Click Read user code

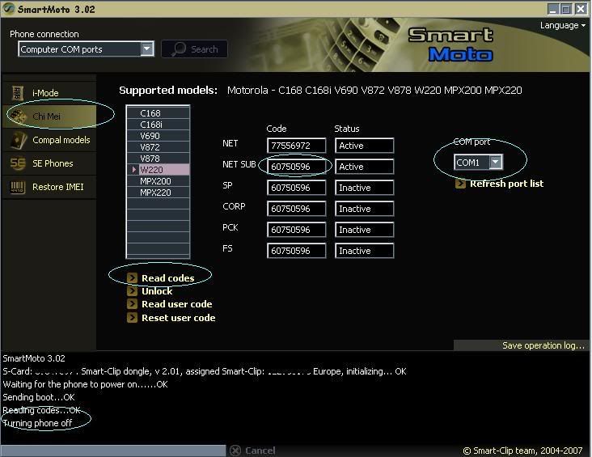point(176,304)
